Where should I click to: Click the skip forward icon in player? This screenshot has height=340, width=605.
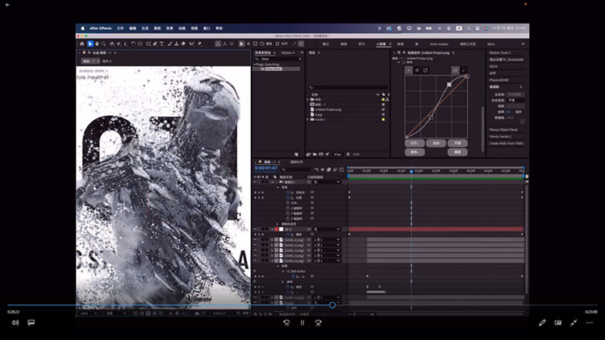click(x=319, y=322)
